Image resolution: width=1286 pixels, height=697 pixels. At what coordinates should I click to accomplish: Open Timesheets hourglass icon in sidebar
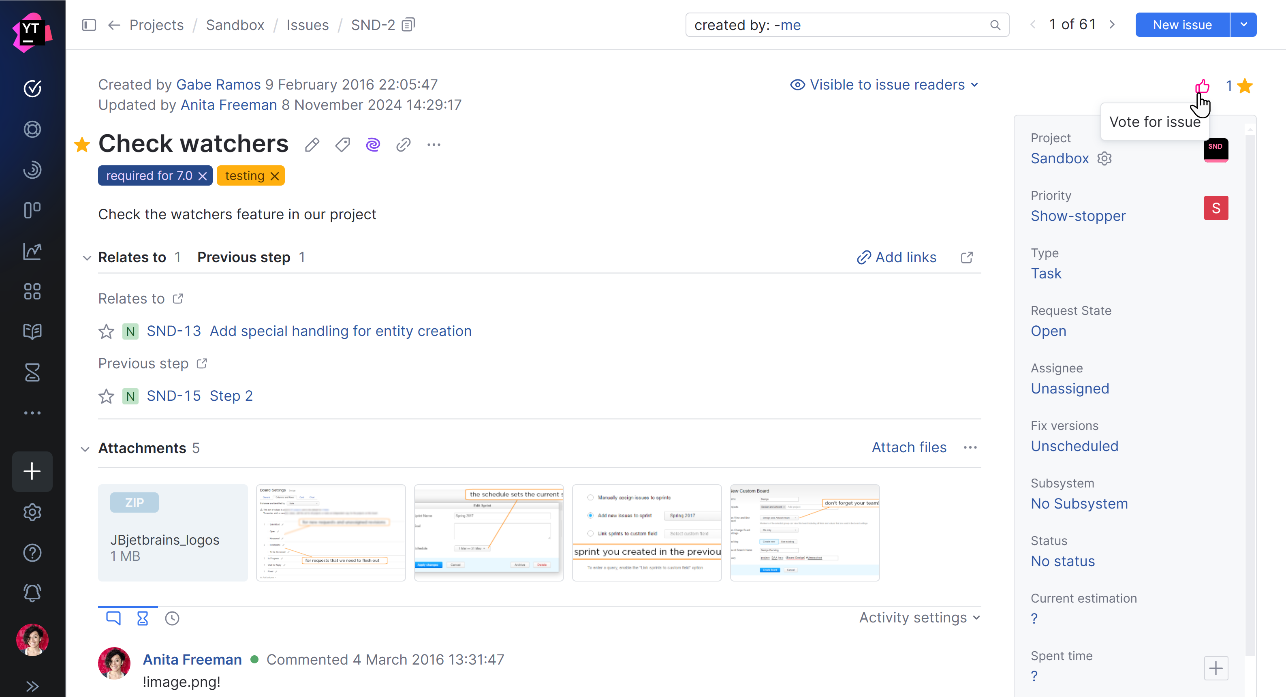click(x=32, y=372)
